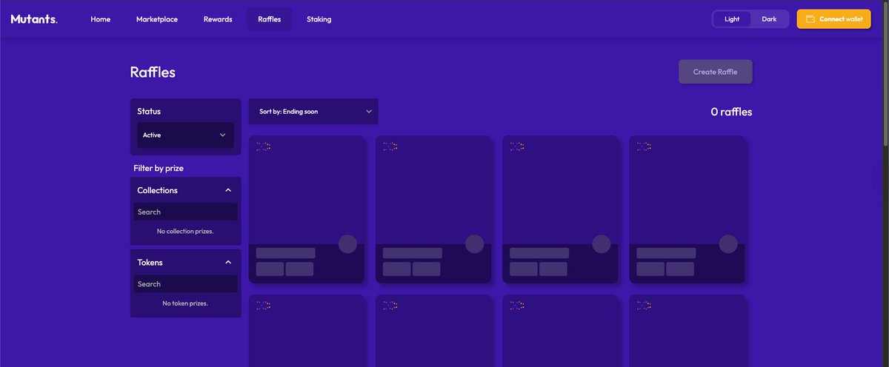Image resolution: width=889 pixels, height=367 pixels.
Task: Navigate to Staking
Action: (319, 19)
